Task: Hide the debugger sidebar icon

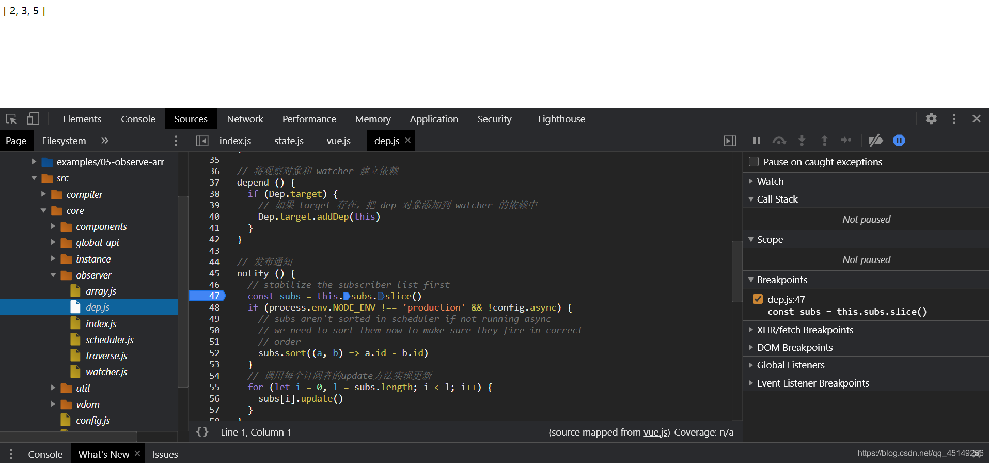Action: (x=730, y=141)
